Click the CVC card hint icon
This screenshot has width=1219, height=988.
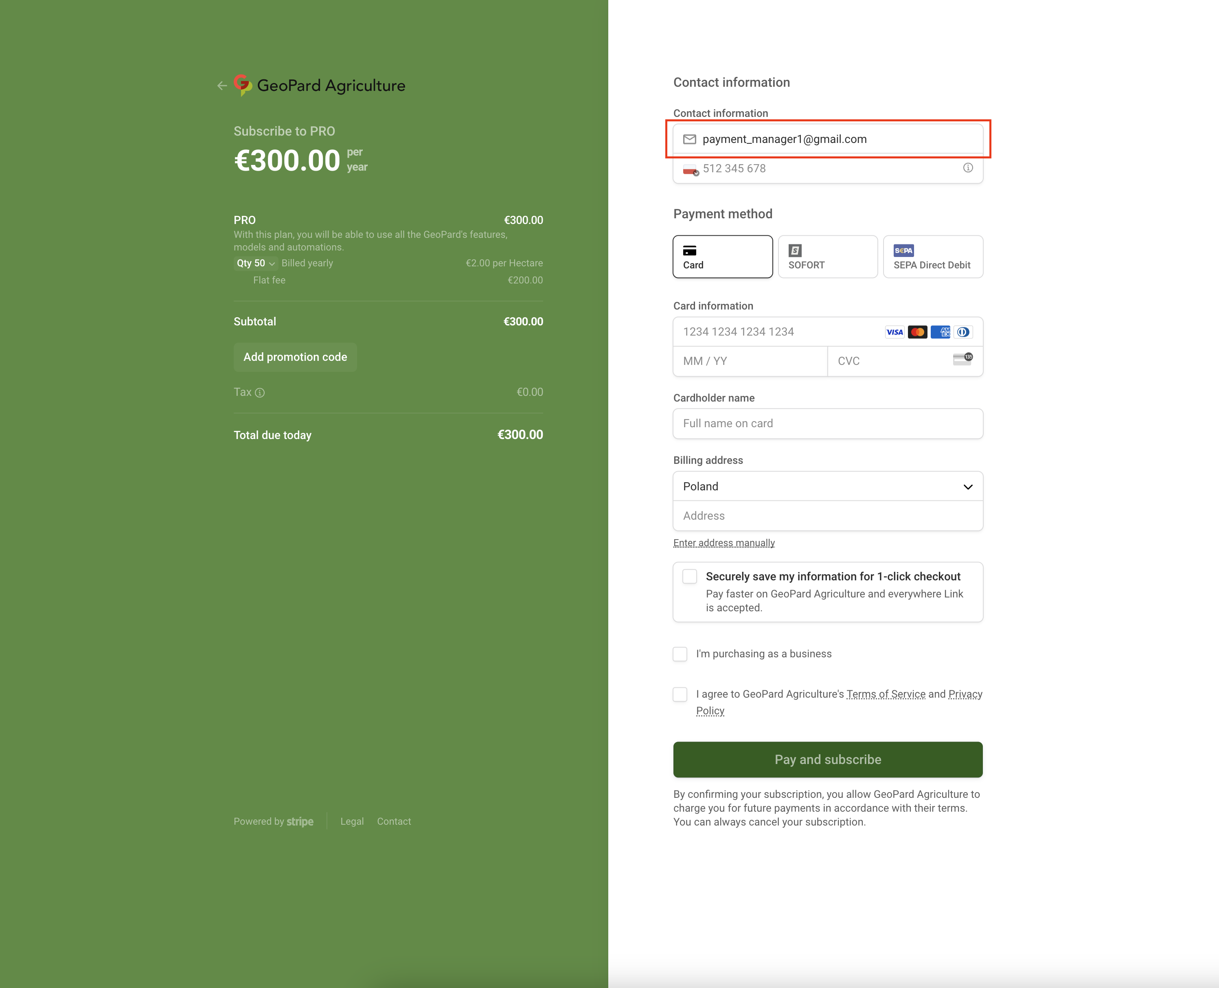click(x=962, y=359)
